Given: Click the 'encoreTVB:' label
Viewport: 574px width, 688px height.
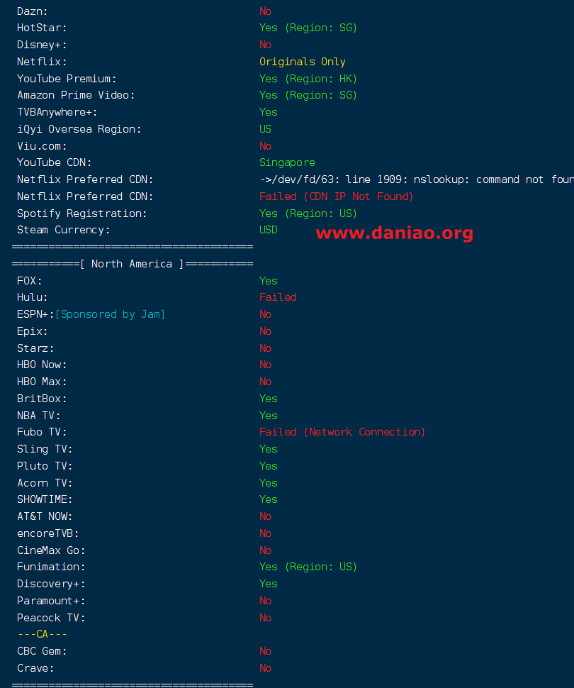Looking at the screenshot, I should point(47,533).
